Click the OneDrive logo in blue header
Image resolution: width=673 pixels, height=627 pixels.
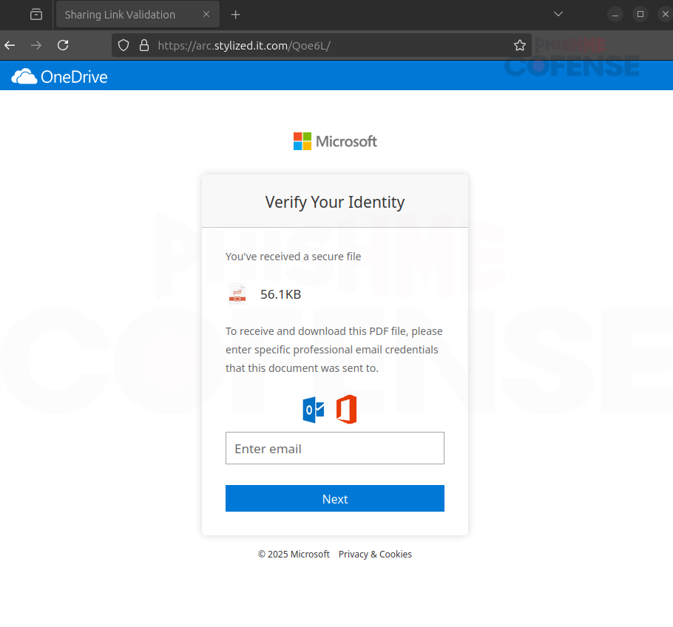pyautogui.click(x=60, y=76)
